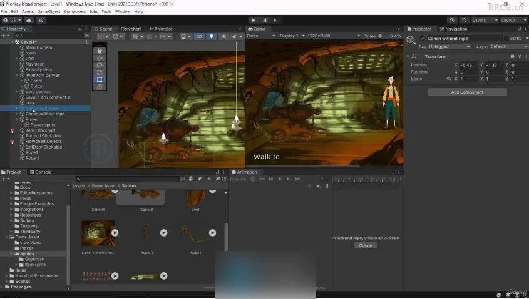Pause the editor using the main toolbar
The height and width of the screenshot is (299, 529).
pos(264,20)
